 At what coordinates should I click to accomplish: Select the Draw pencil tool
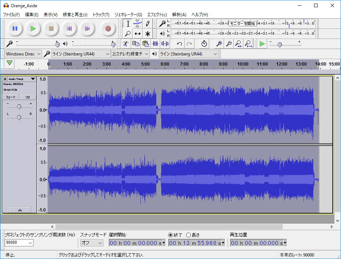point(148,24)
